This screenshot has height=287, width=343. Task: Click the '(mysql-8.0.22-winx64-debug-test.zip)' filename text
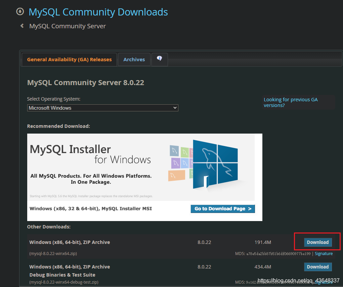tap(64, 282)
